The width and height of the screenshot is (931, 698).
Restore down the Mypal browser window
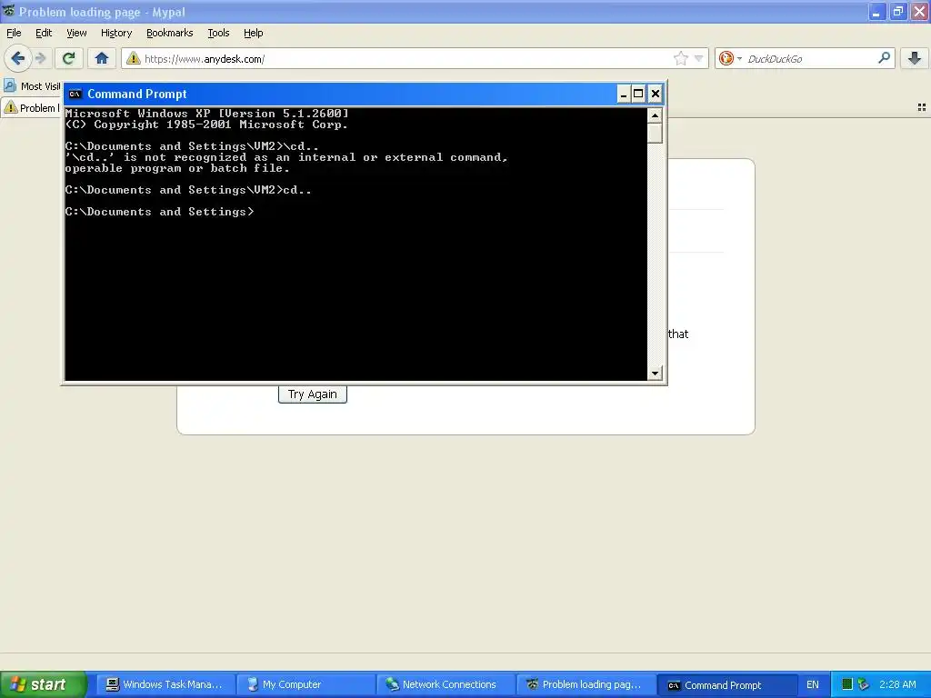click(x=897, y=12)
